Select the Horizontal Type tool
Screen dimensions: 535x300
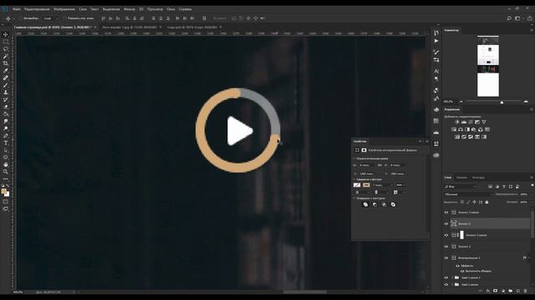pos(6,142)
